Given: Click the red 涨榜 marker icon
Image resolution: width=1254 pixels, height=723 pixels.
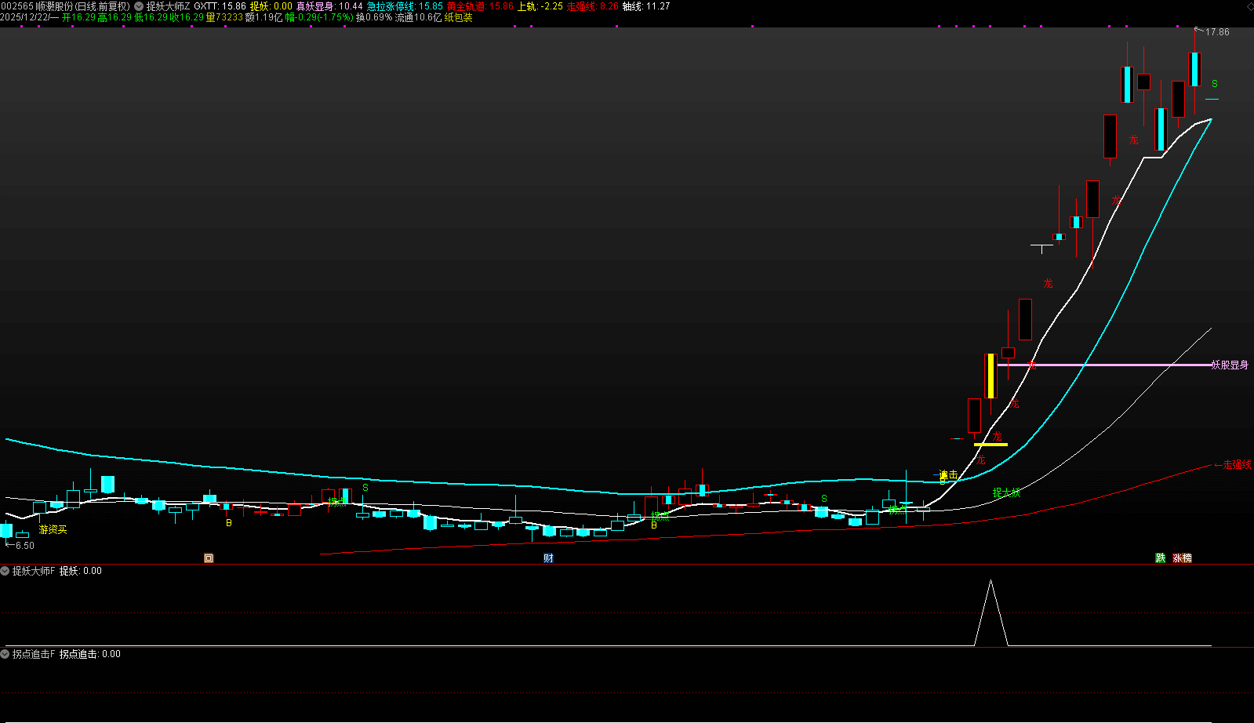Looking at the screenshot, I should point(1182,558).
